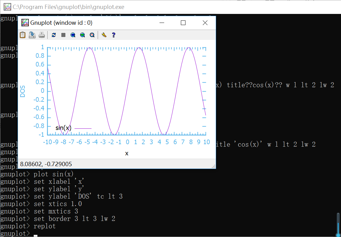Click the gnuplot.exe console title bar icon
The height and width of the screenshot is (237, 341).
7,7
